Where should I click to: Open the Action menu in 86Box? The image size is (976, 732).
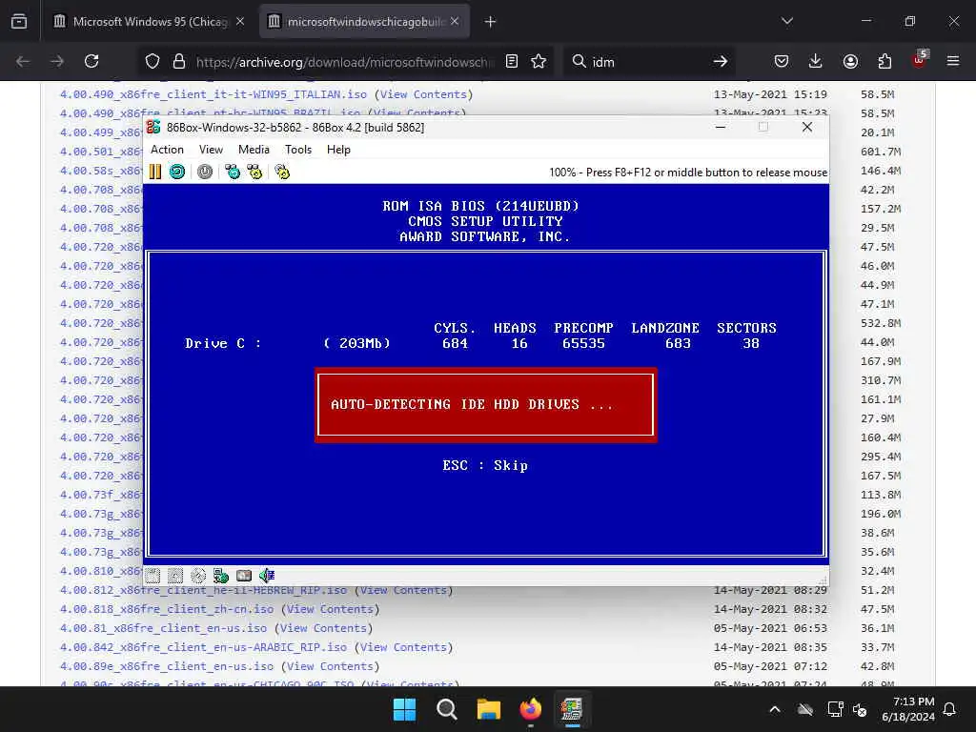pos(167,150)
